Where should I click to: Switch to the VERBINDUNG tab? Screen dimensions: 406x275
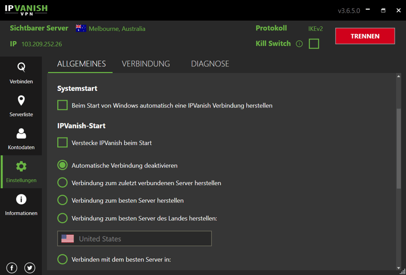146,64
